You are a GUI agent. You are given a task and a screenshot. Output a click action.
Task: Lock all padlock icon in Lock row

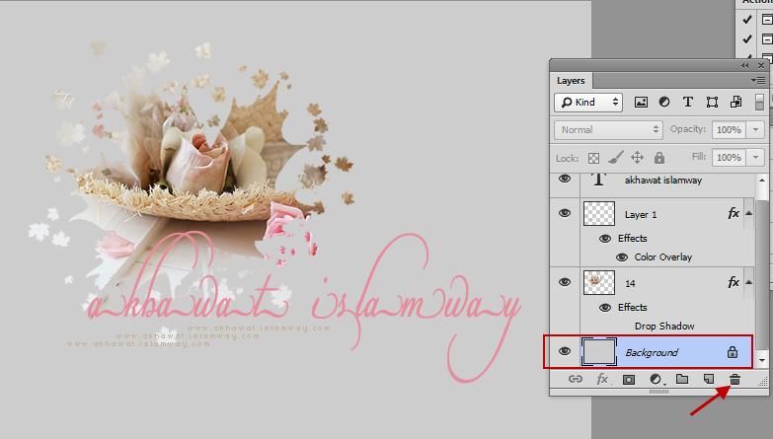pyautogui.click(x=659, y=158)
